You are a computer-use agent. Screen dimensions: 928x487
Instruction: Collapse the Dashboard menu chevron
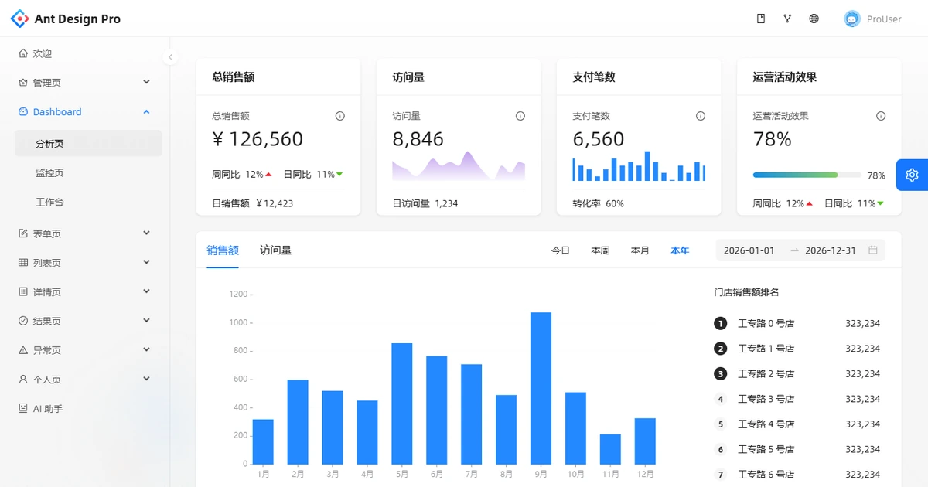(146, 112)
